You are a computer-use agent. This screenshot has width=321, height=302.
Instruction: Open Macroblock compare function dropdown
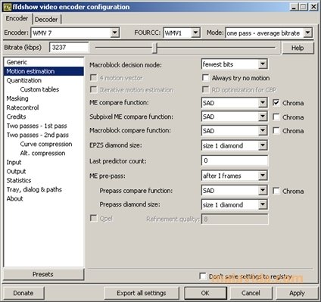[x=235, y=130]
